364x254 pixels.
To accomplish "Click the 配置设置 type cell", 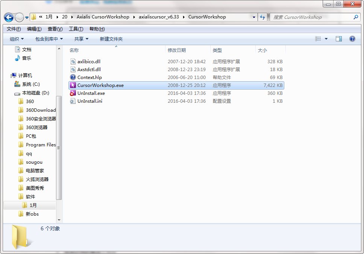I will (x=222, y=101).
